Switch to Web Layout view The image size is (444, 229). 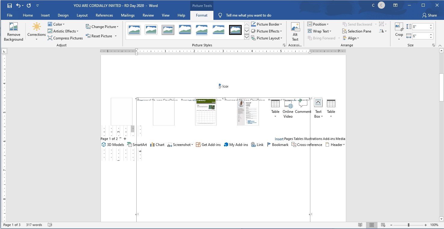(383, 225)
